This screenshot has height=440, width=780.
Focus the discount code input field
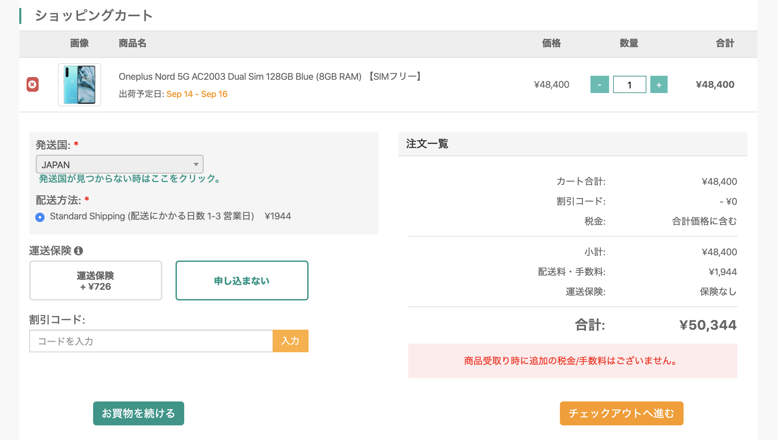tap(151, 341)
